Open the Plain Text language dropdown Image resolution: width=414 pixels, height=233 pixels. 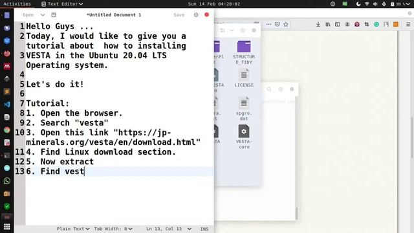click(x=73, y=228)
